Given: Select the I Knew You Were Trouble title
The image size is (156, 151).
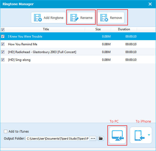Looking at the screenshot, I should tap(25, 37).
